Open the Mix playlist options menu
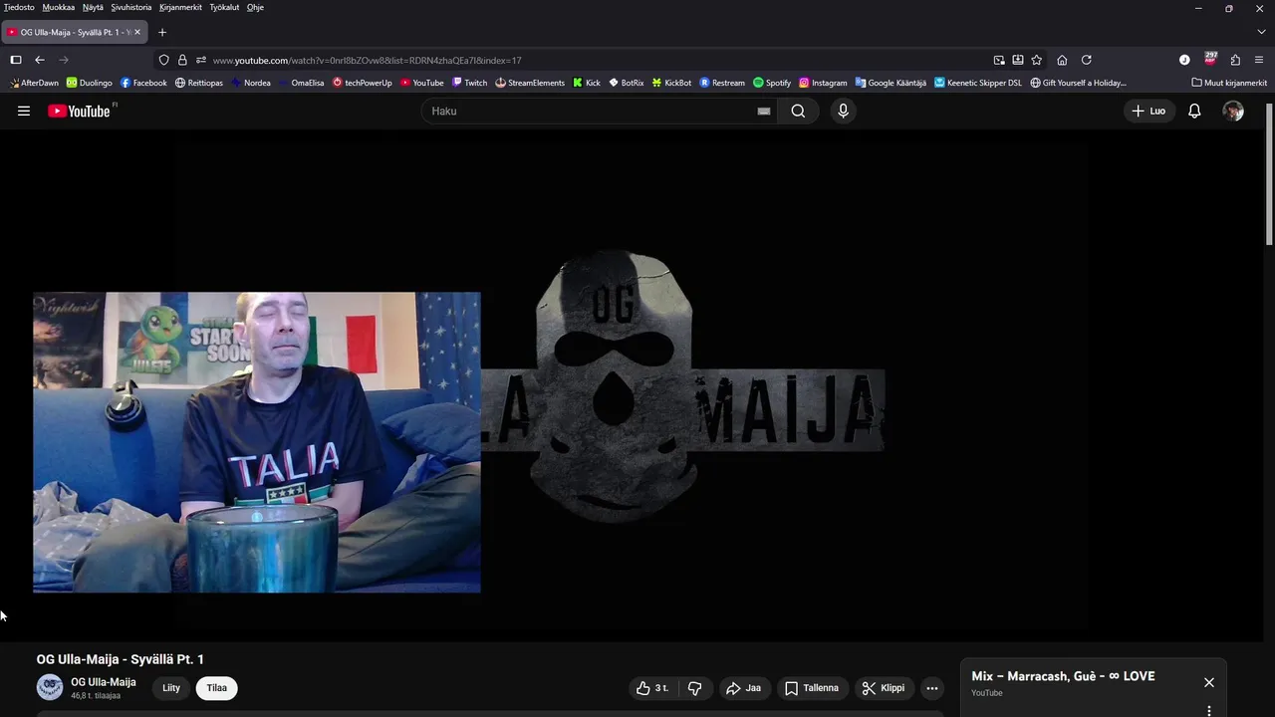Image resolution: width=1275 pixels, height=717 pixels. click(1208, 710)
